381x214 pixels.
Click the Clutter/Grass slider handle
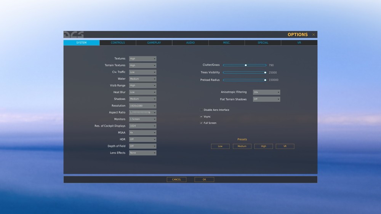246,65
